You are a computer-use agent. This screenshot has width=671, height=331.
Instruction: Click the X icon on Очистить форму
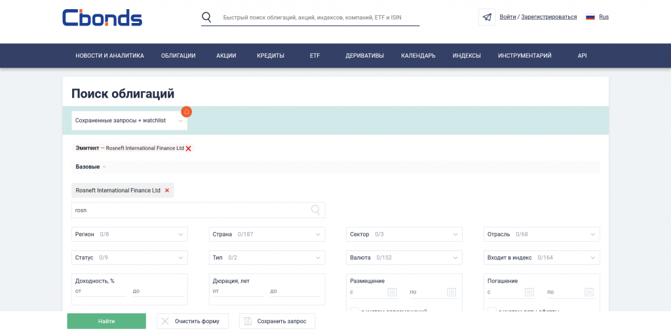click(165, 321)
